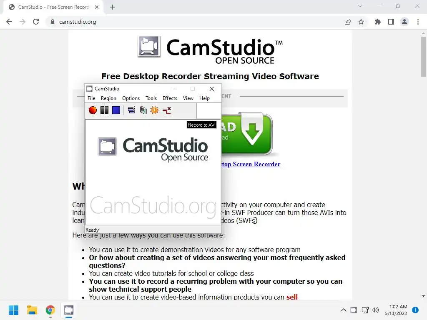Show hidden system tray icons
The width and height of the screenshot is (427, 320).
(344, 310)
